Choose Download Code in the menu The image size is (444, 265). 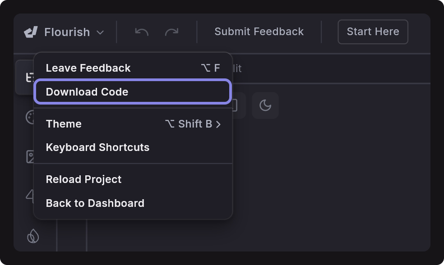pyautogui.click(x=133, y=91)
